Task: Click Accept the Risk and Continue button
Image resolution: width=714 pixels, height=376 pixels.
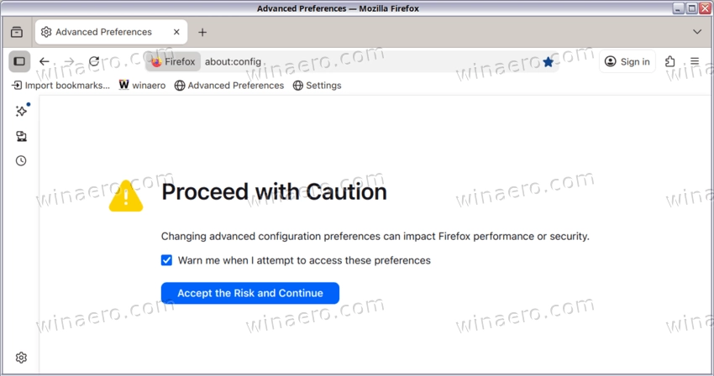Action: (249, 293)
